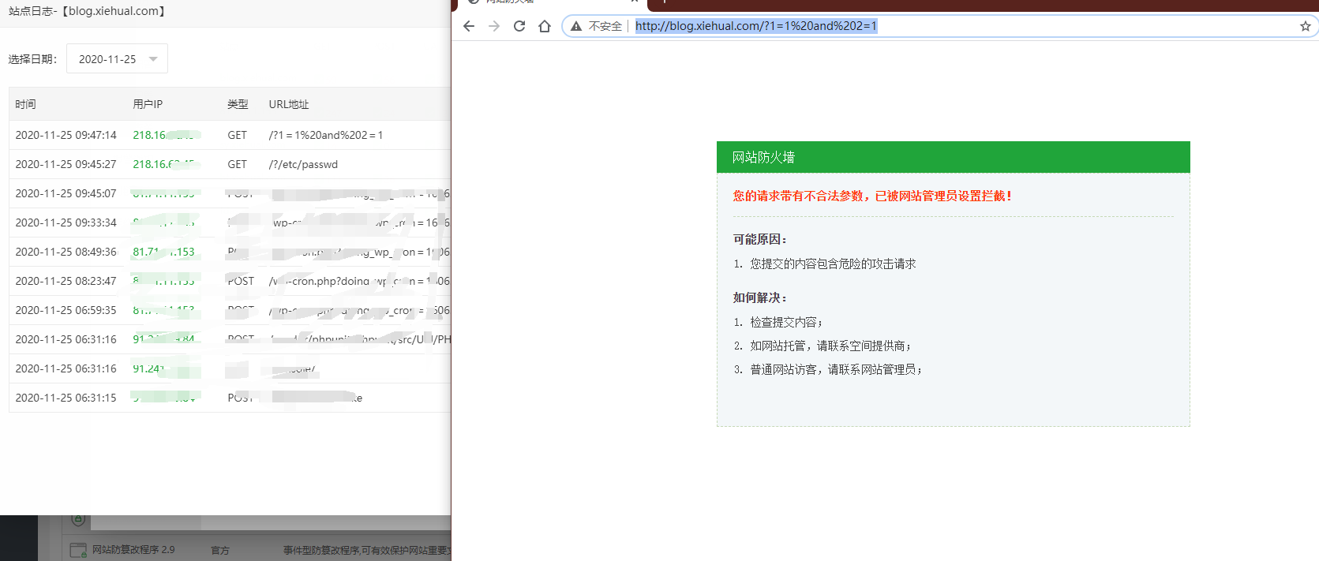Select the /?/etc/passwd URL log entry
Viewport: 1319px width, 561px height.
(x=303, y=164)
